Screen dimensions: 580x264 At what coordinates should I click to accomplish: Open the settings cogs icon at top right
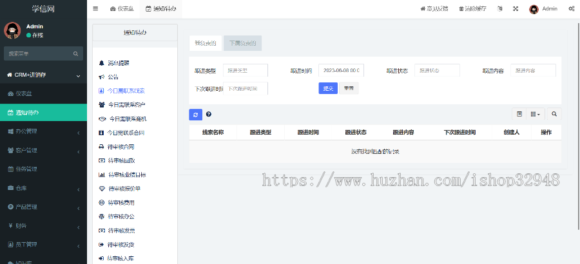[x=571, y=9]
